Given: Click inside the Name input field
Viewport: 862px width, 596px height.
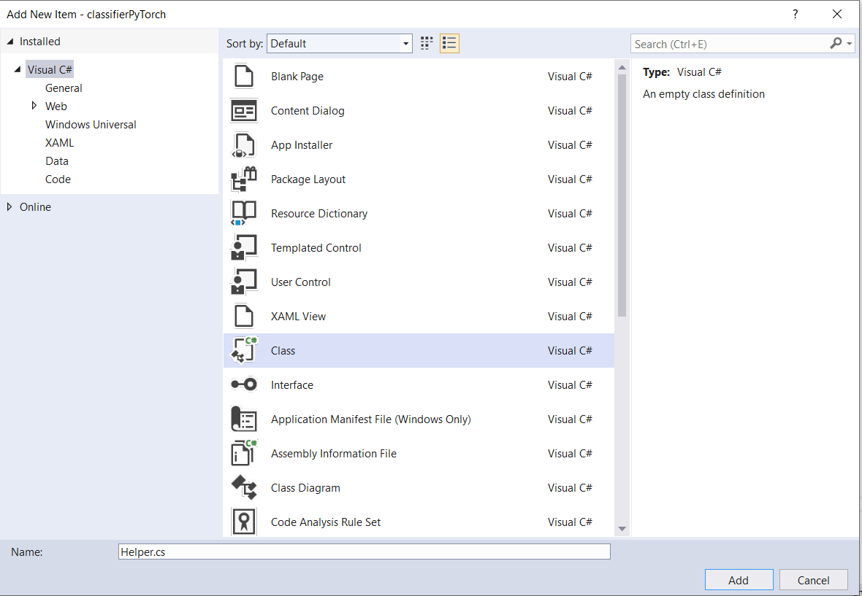Looking at the screenshot, I should pyautogui.click(x=364, y=551).
